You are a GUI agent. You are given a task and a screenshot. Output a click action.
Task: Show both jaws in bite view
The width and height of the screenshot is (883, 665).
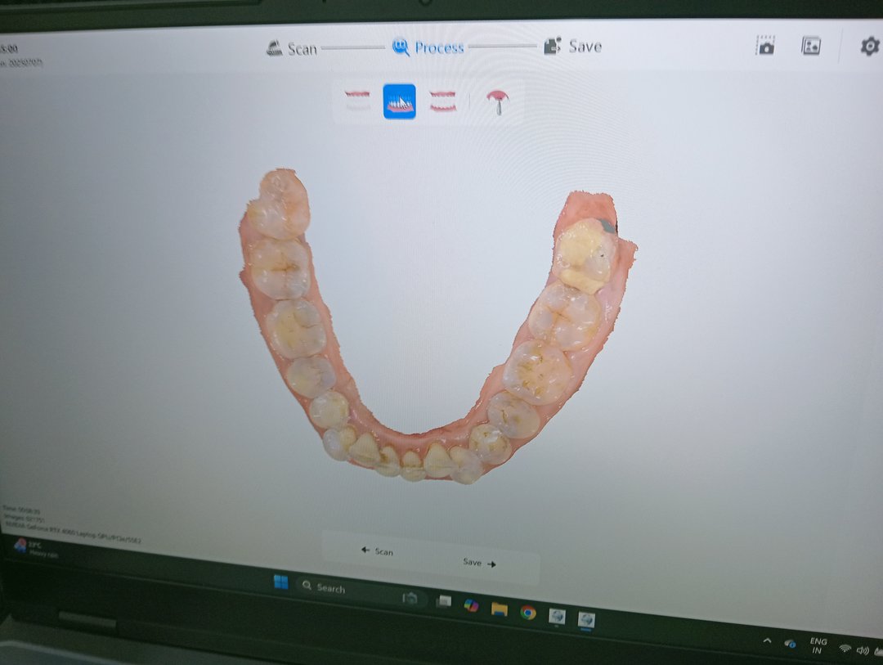(x=443, y=102)
